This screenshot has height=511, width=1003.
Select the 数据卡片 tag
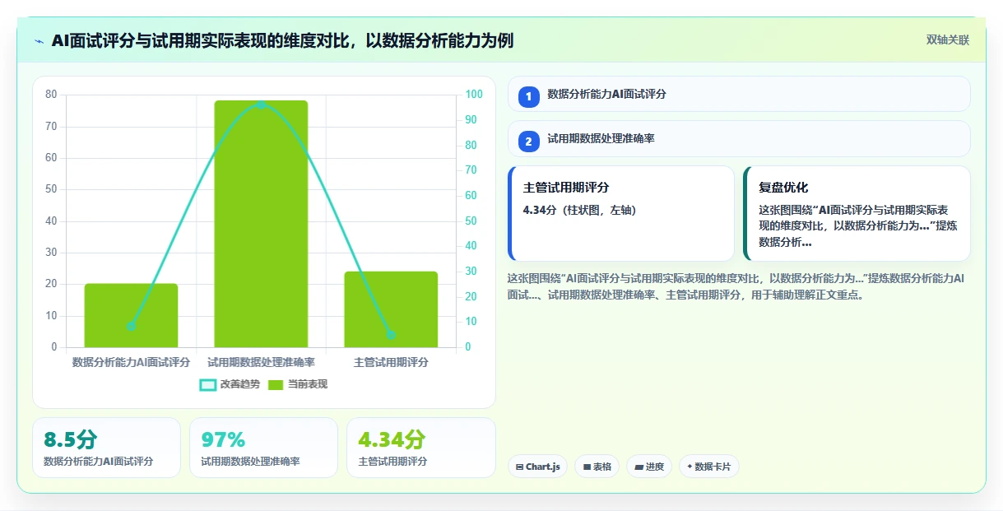(709, 467)
